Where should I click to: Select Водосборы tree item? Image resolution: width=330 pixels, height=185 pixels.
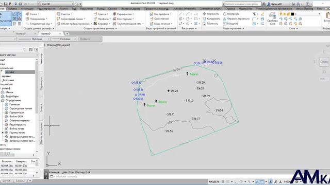tap(12, 97)
